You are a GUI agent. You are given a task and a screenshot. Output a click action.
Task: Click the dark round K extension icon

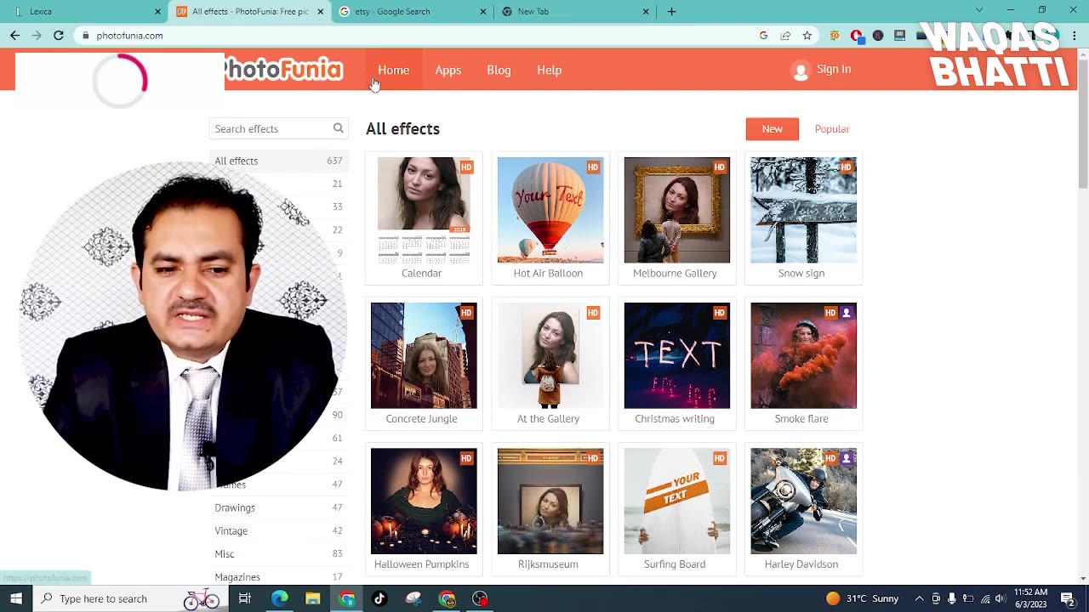coord(878,36)
